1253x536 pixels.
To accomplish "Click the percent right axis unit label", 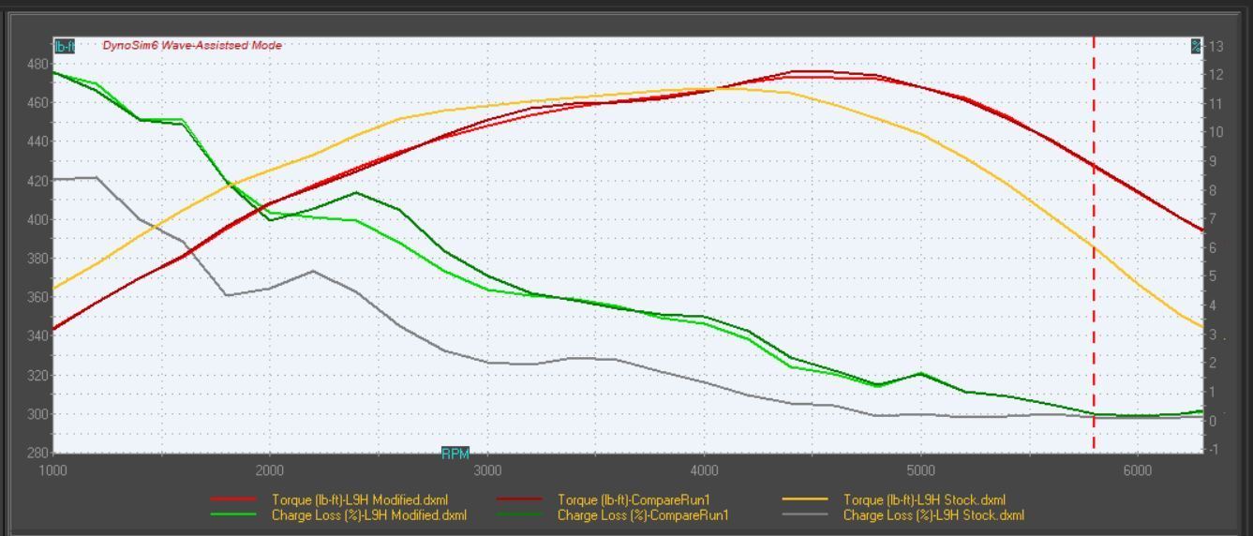I will pos(1196,46).
